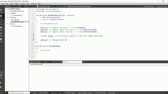Viewport: 168px width, 94px height.
Task: Focus the Type to locate search field
Action: click(19, 93)
